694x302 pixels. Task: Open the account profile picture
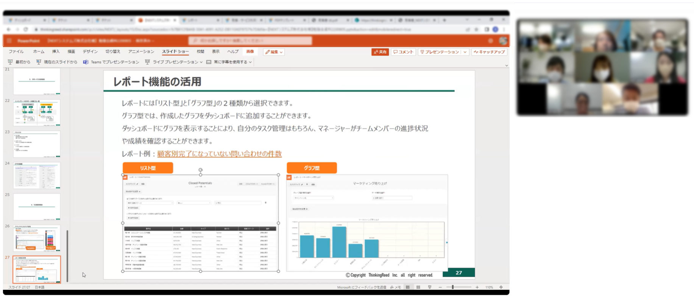click(503, 40)
